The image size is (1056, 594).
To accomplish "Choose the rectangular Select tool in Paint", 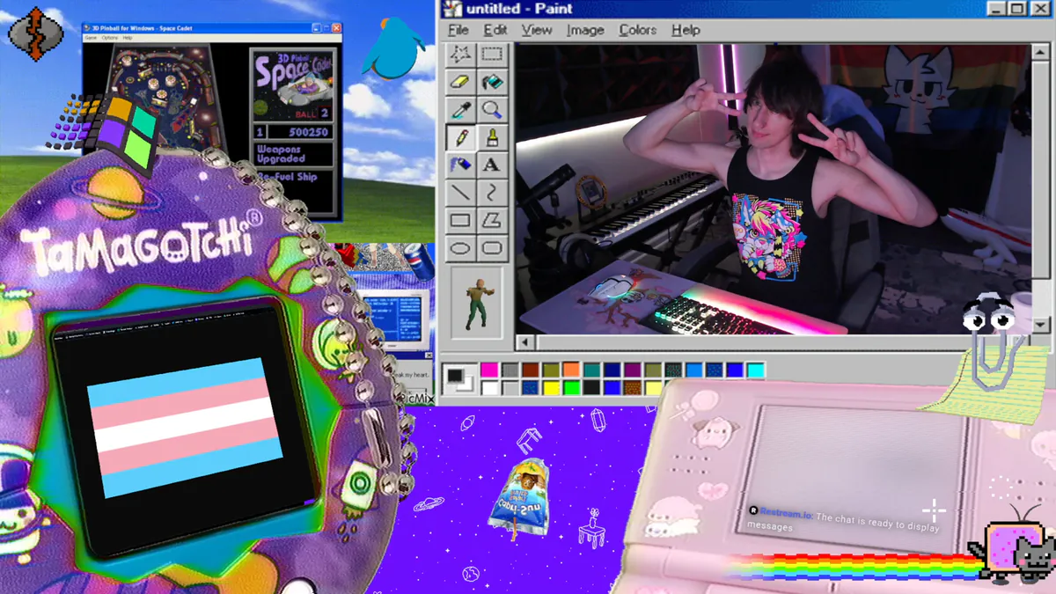I will click(492, 55).
